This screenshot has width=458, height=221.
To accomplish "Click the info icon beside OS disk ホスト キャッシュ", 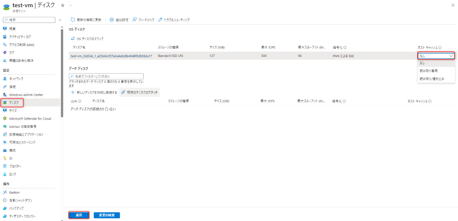I will click(x=440, y=47).
